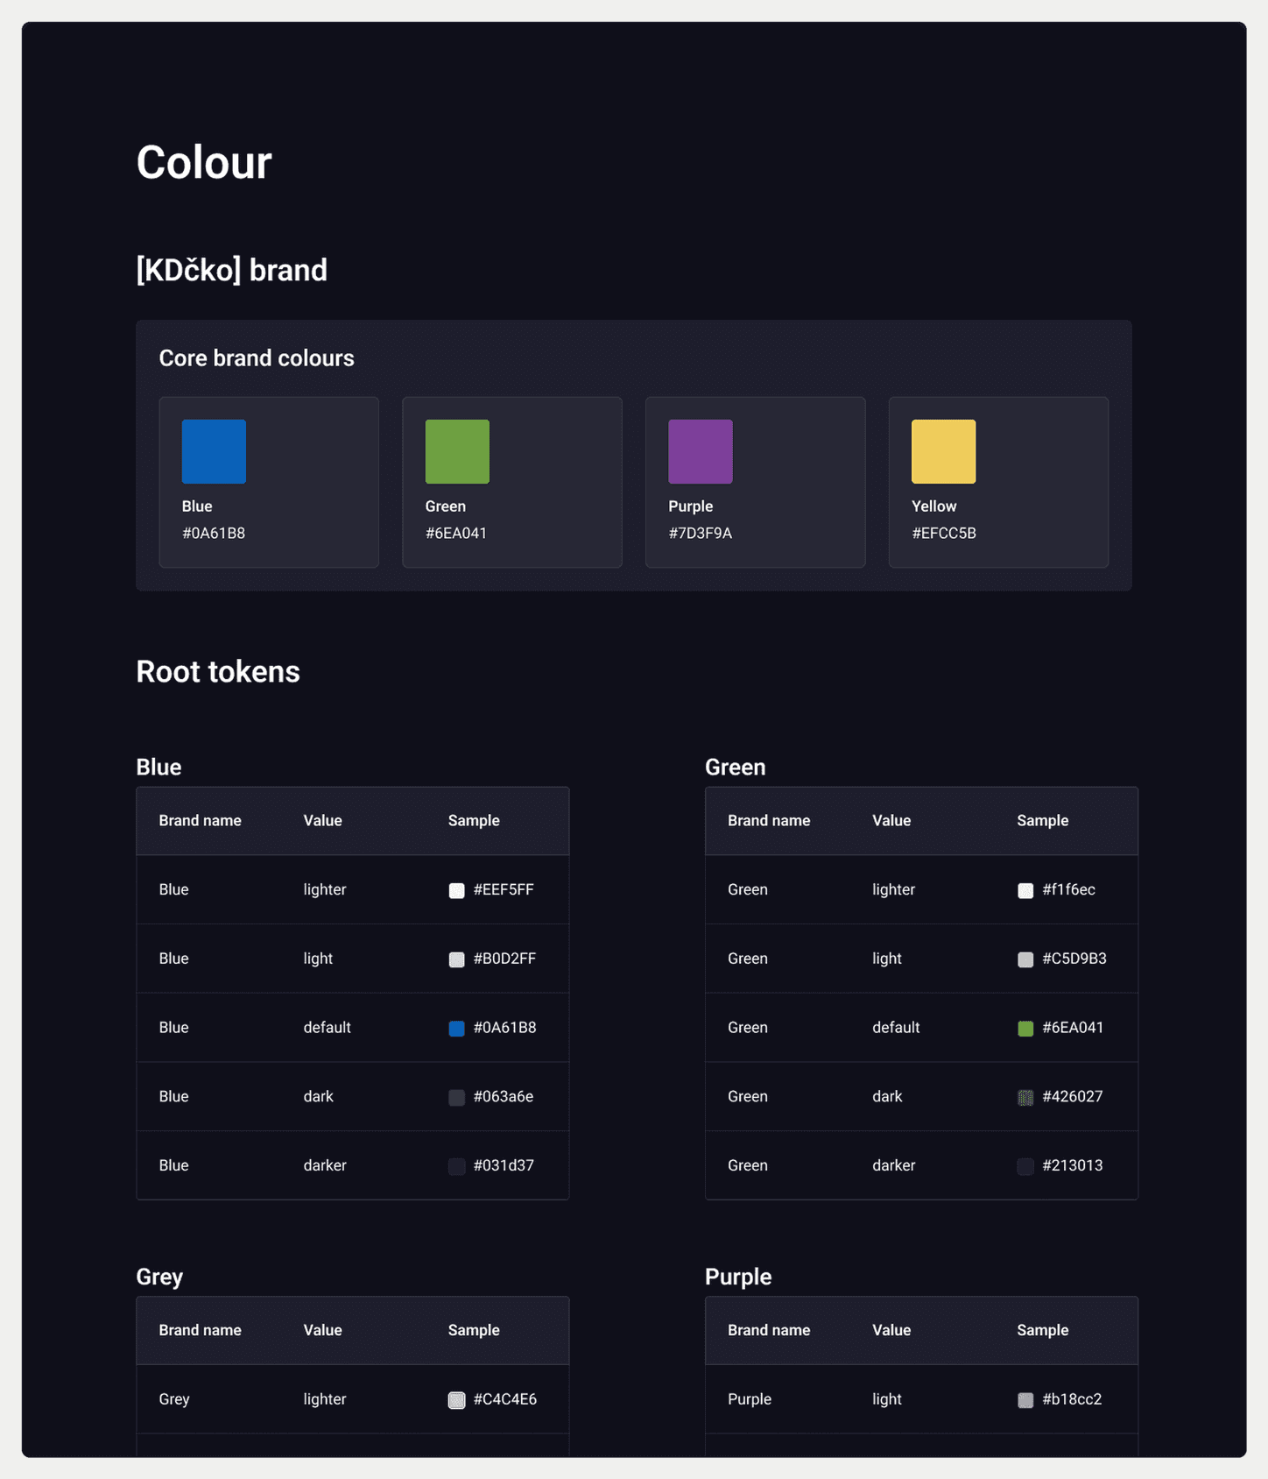Select the sample swatch beside #f1f6ec
1268x1479 pixels.
tap(1025, 890)
